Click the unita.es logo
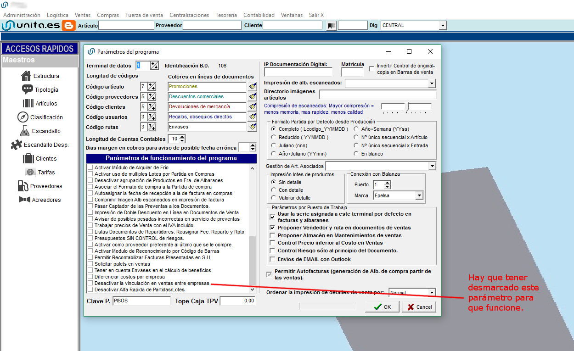Screen dimensions: 574x351 31,25
